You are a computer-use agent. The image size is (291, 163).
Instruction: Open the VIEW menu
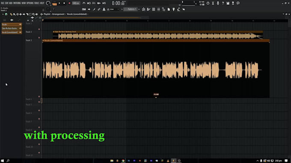tap(24, 3)
